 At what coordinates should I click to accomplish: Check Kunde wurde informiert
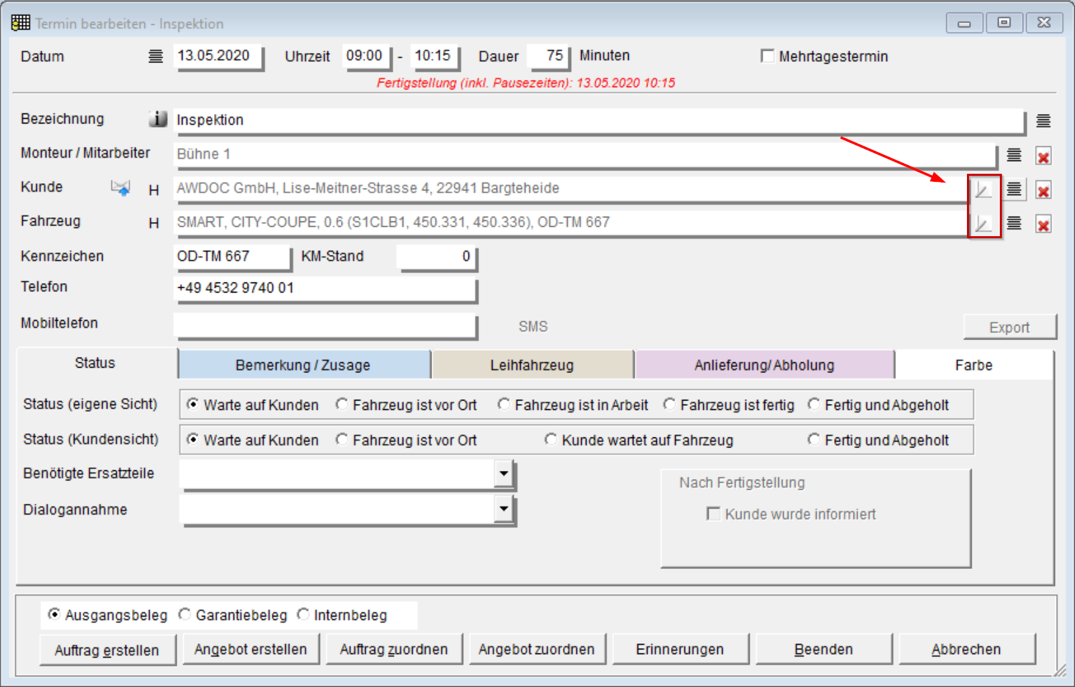click(713, 514)
